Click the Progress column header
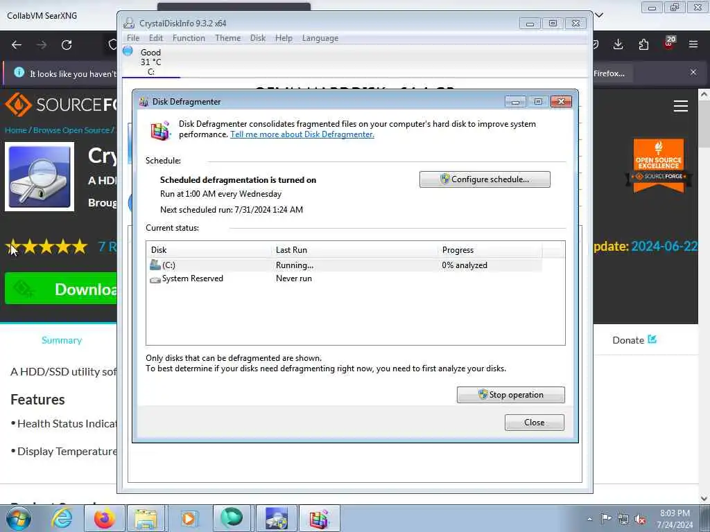The width and height of the screenshot is (710, 532). point(490,249)
